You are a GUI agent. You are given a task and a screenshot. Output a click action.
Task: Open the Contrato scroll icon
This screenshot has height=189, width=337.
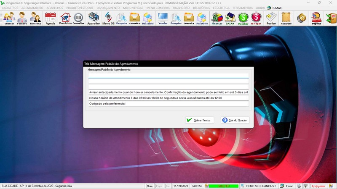point(286,18)
